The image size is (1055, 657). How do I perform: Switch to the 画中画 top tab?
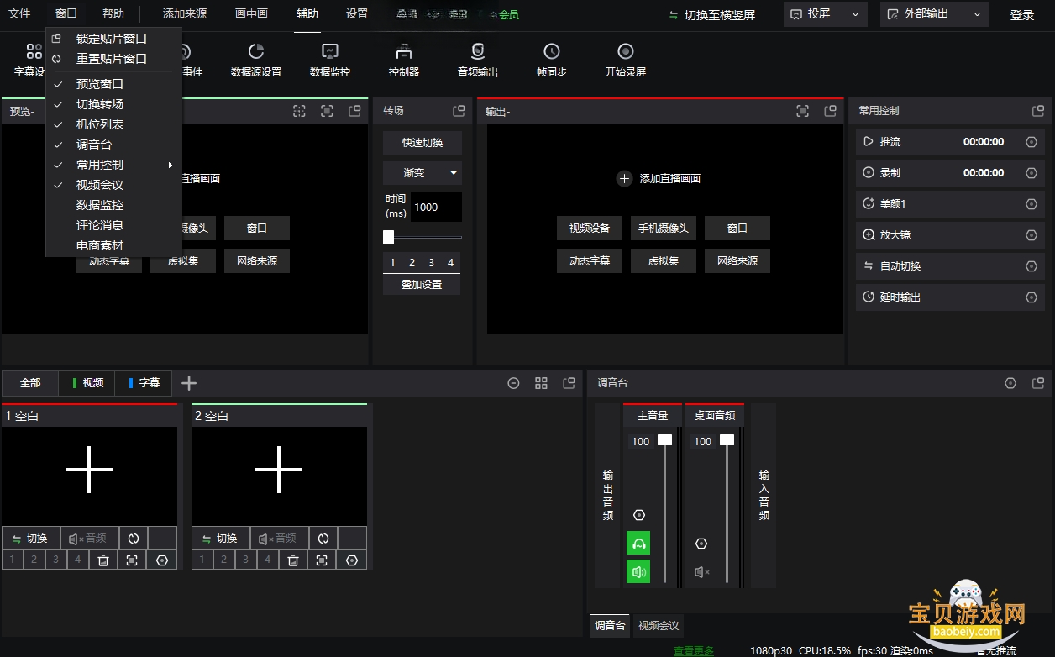[x=251, y=13]
